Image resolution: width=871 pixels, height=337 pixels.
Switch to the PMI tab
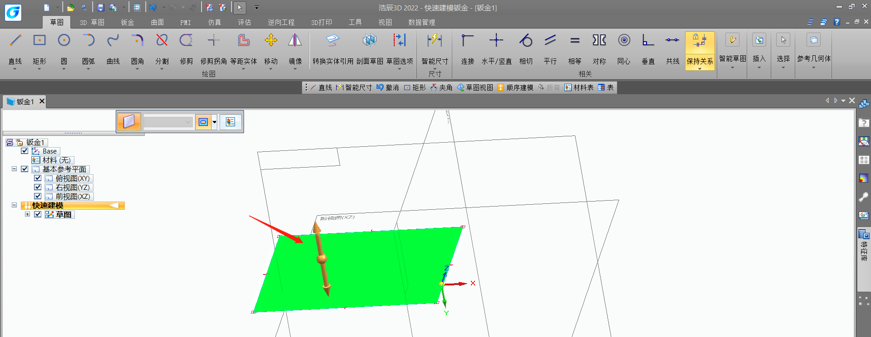(186, 22)
